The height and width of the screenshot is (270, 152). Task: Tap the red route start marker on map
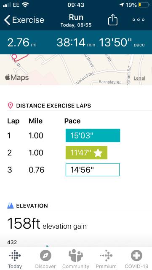14,57
